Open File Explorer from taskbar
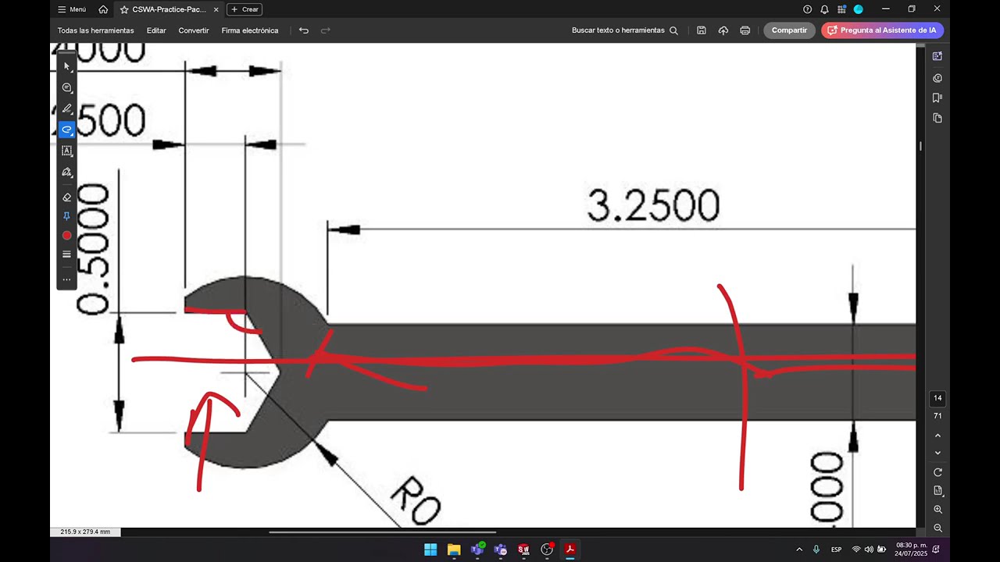Viewport: 1000px width, 562px height. click(454, 550)
